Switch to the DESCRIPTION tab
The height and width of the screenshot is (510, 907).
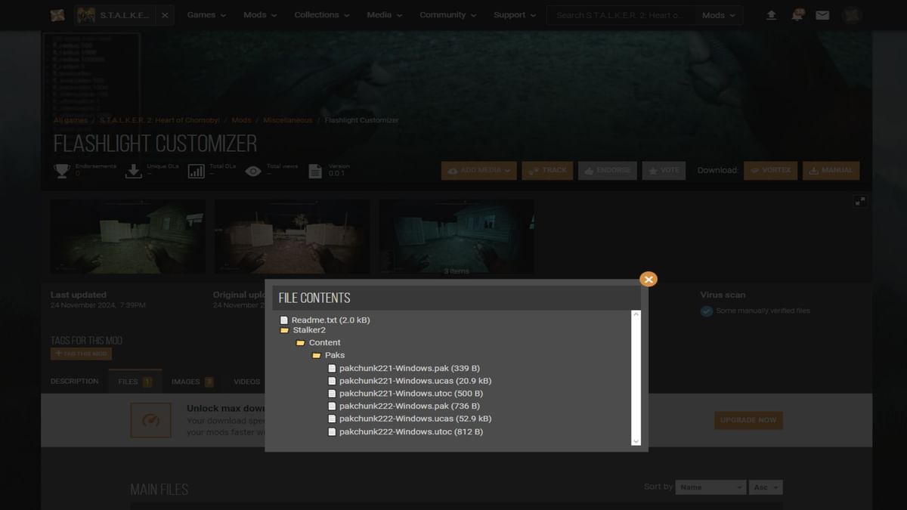74,382
